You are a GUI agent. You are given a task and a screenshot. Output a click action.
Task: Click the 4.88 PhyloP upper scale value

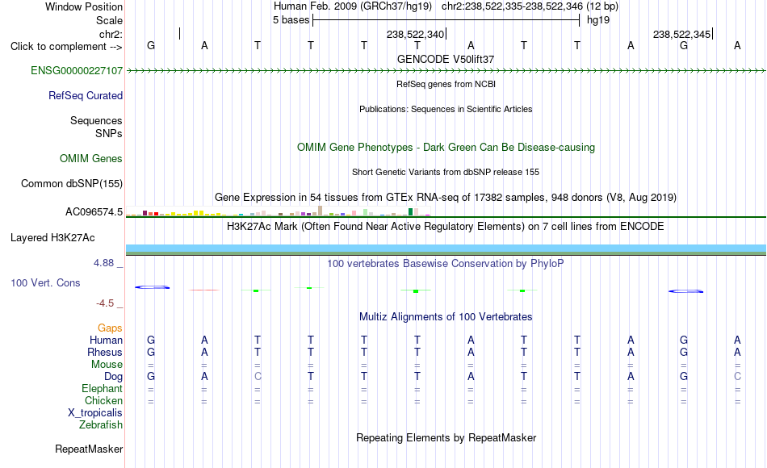click(103, 263)
